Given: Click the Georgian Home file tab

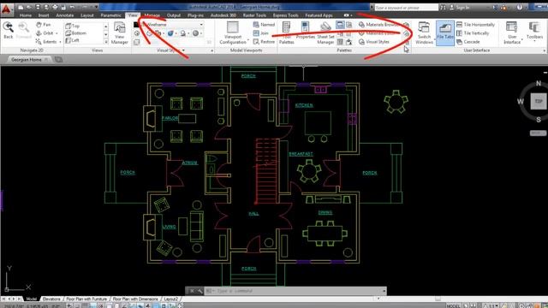Looking at the screenshot, I should click(x=27, y=60).
